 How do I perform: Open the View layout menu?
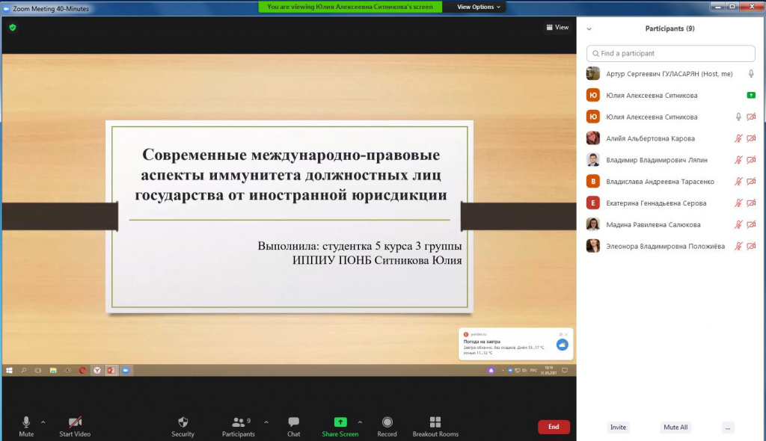tap(557, 28)
